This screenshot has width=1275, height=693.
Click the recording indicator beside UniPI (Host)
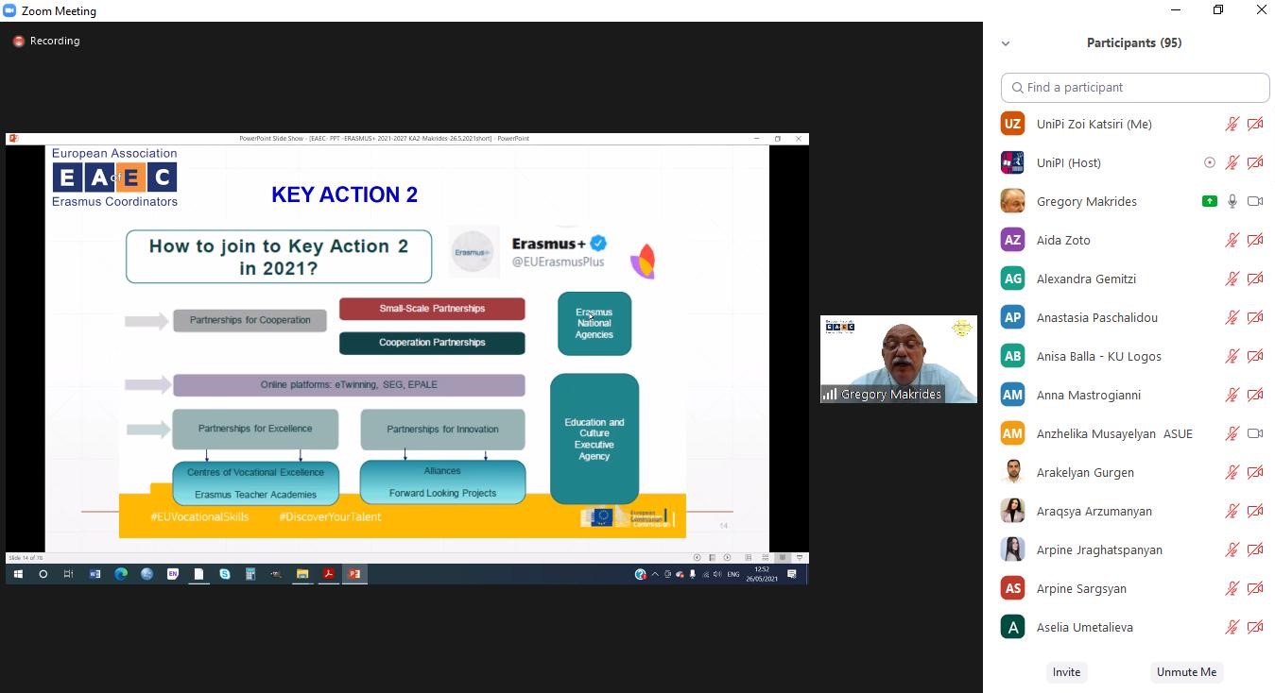[1210, 162]
